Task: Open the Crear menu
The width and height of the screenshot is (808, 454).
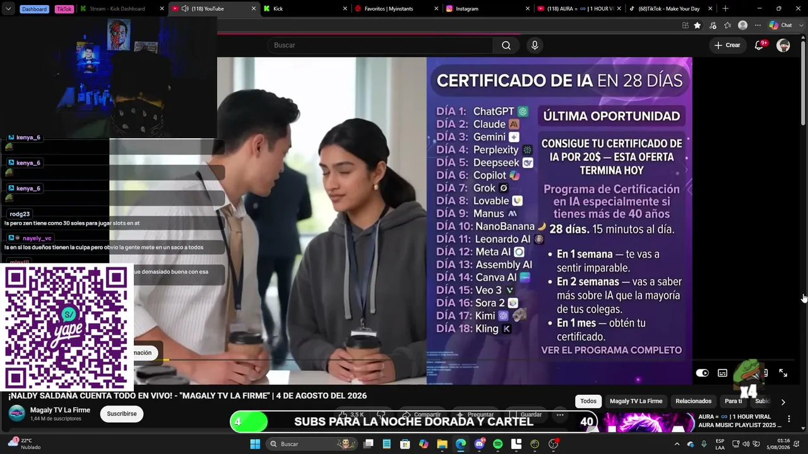Action: (727, 45)
